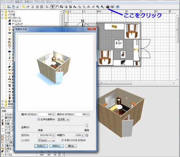Choose the Pan hand tool

[57, 7]
